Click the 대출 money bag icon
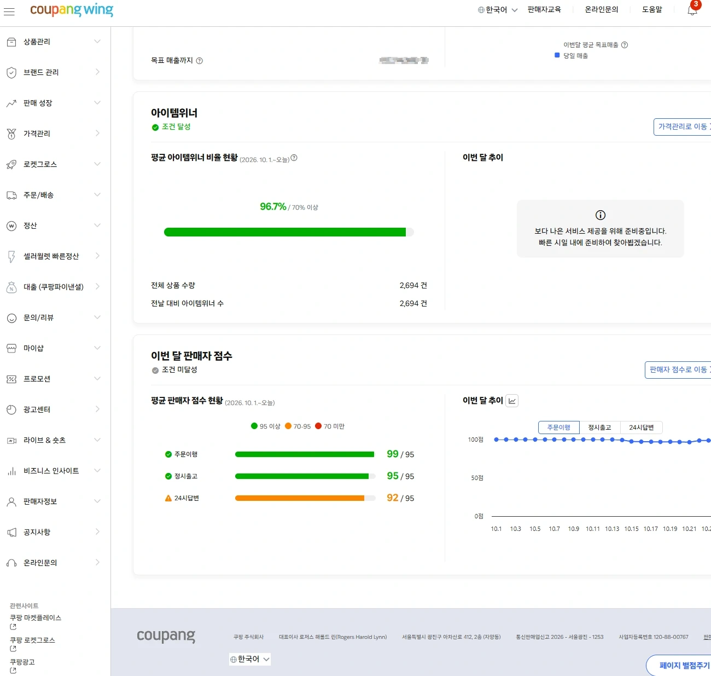The width and height of the screenshot is (711, 676). click(x=11, y=287)
